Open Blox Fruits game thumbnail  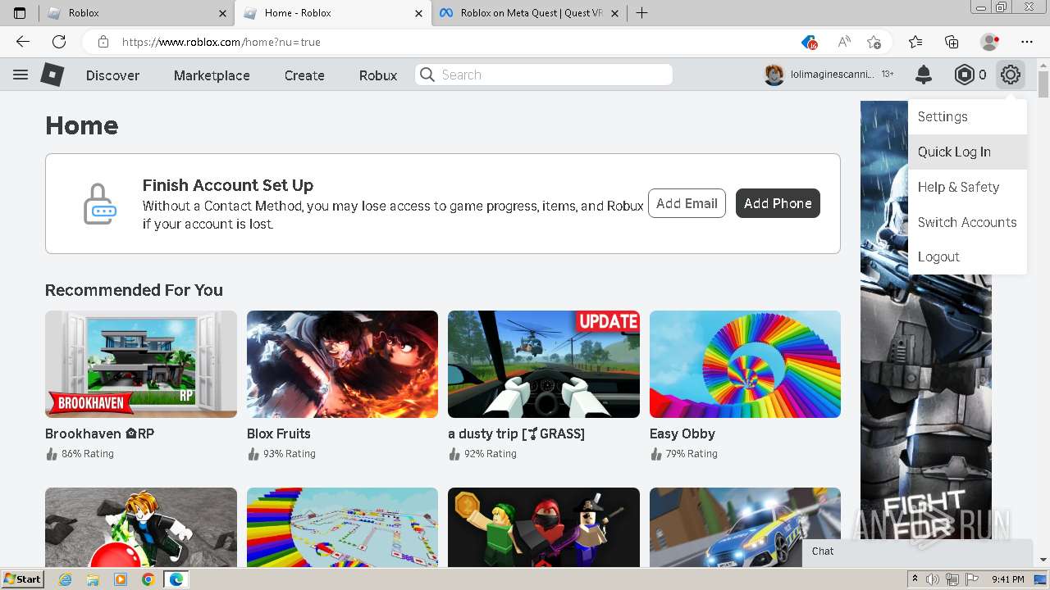(342, 364)
